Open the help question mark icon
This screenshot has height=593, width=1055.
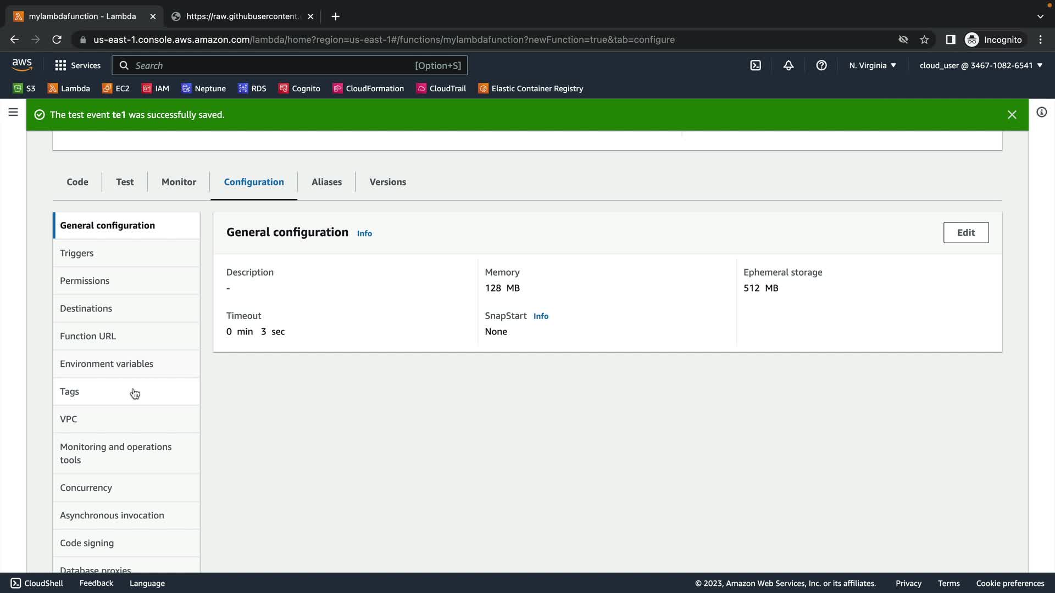[x=821, y=65]
